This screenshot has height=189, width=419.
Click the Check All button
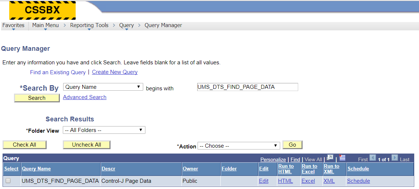[24, 145]
